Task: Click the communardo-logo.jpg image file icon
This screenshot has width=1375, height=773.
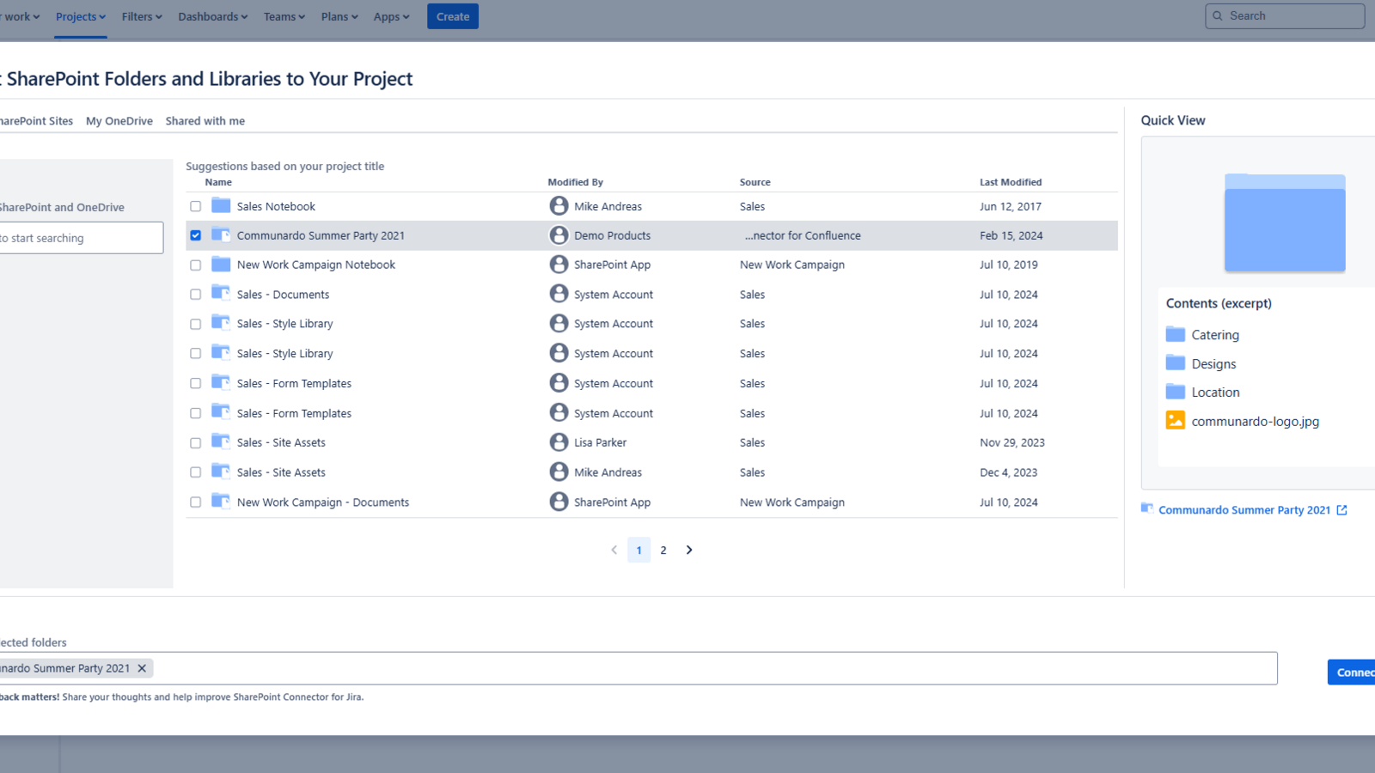Action: (x=1176, y=420)
